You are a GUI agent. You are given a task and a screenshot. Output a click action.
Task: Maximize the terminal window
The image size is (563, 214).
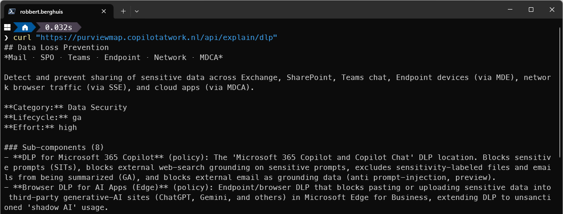coord(531,10)
